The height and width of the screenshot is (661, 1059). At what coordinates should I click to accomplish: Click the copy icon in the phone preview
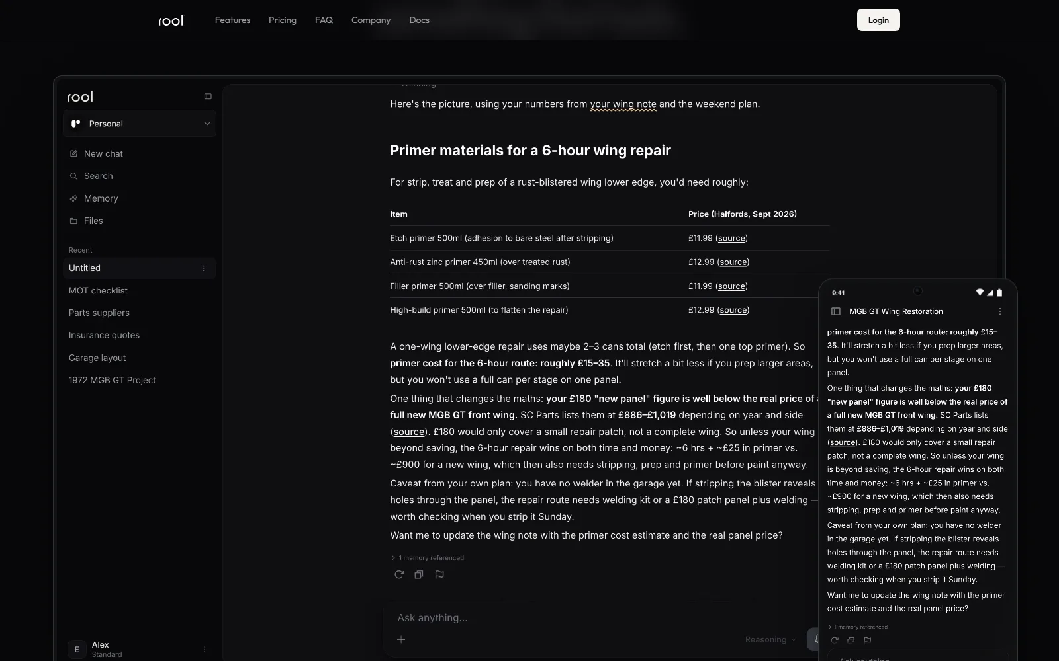point(851,640)
